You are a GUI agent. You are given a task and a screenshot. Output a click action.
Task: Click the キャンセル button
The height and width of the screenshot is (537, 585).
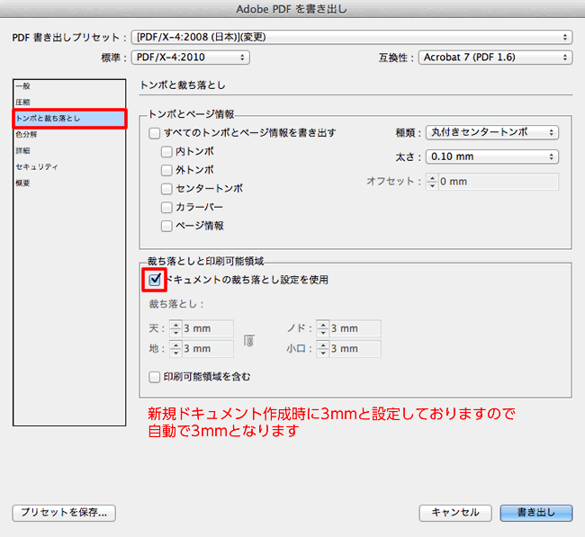(455, 513)
